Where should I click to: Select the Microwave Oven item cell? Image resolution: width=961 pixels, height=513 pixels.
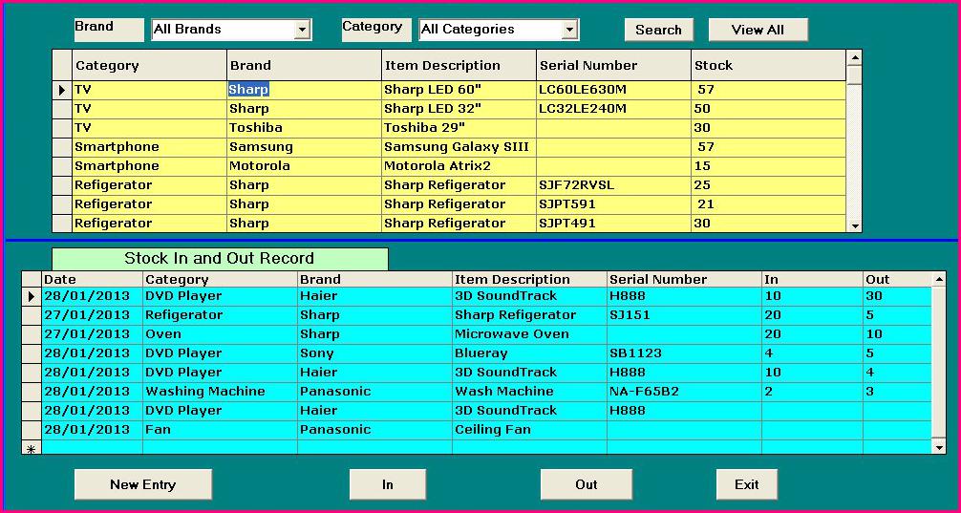529,334
